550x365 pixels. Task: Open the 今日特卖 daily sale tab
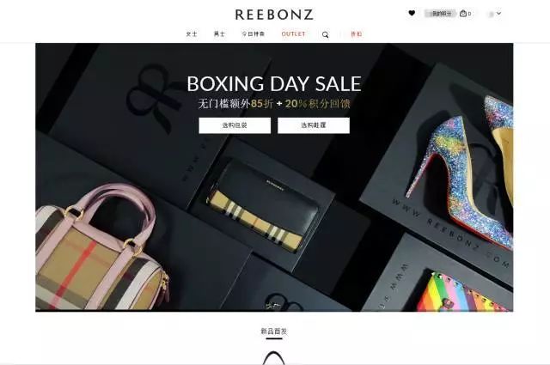(x=253, y=34)
